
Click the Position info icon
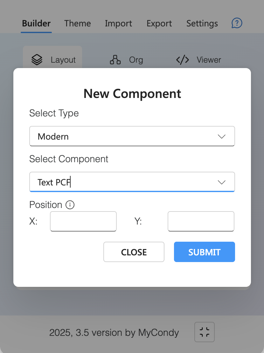click(x=70, y=205)
